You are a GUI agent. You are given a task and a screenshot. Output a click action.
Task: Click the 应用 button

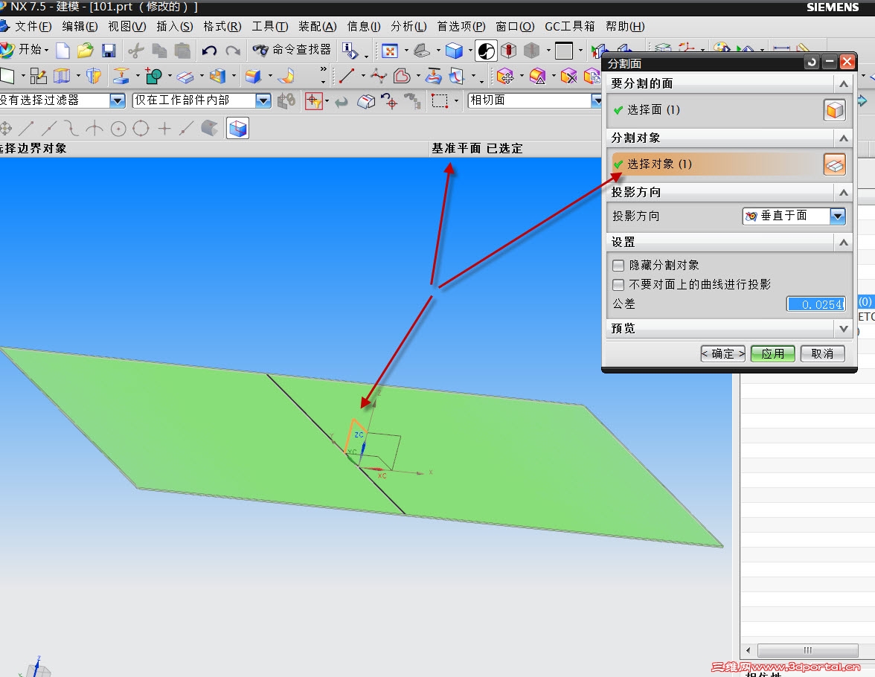point(773,354)
